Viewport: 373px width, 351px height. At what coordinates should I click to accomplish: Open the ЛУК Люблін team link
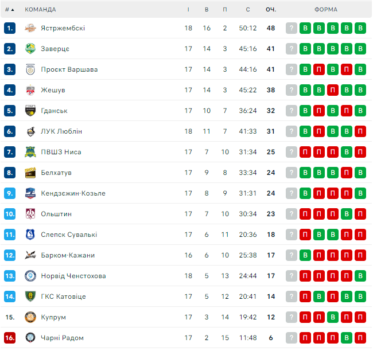coord(61,131)
